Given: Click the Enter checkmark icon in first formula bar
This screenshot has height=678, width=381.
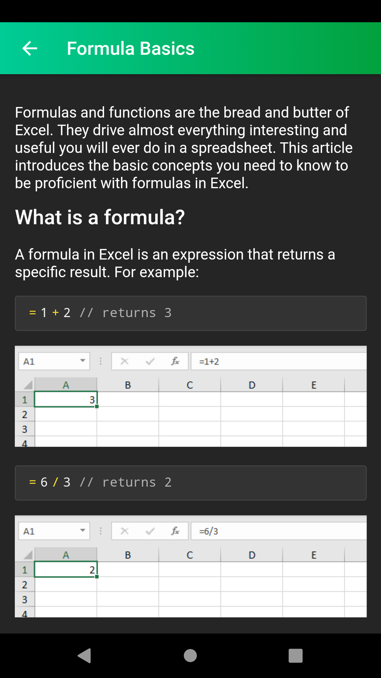Looking at the screenshot, I should (x=149, y=361).
